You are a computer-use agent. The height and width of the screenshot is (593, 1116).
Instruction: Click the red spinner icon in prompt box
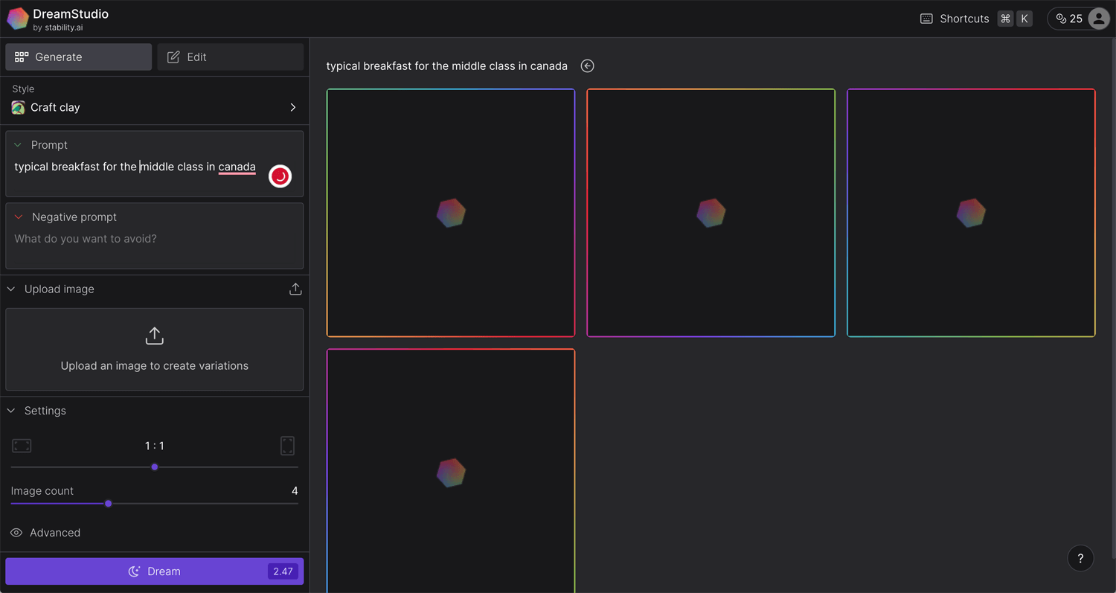point(280,176)
